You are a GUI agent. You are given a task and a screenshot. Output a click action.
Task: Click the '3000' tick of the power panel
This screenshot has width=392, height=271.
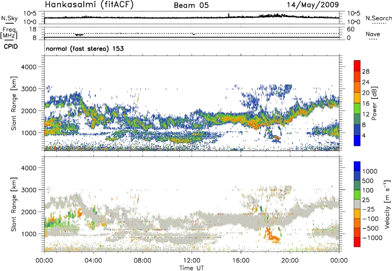28,89
